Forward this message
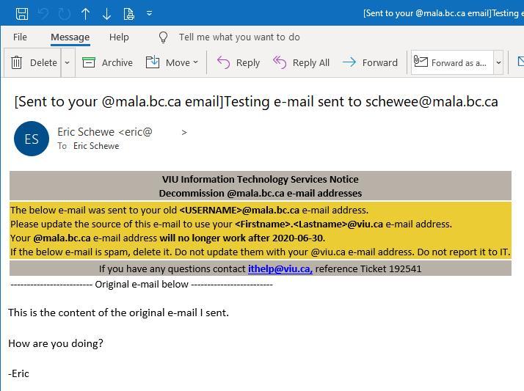Viewport: 524px width, 391px height. pyautogui.click(x=370, y=62)
